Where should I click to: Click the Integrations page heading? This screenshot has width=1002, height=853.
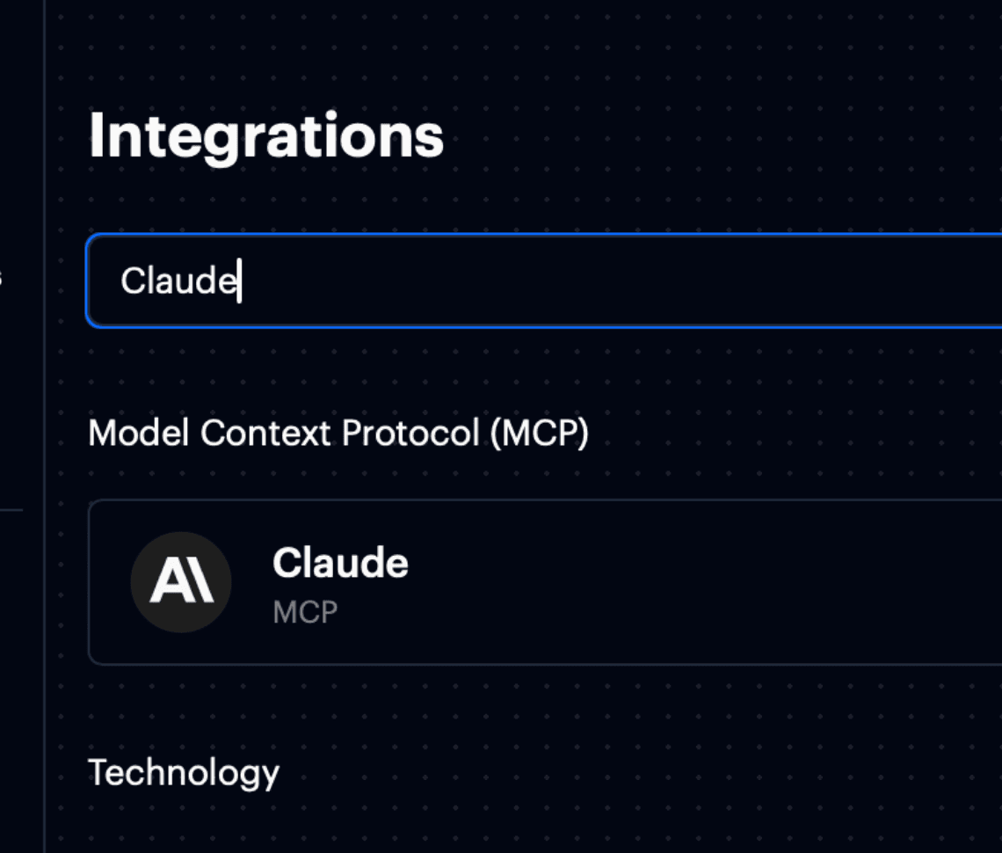point(267,134)
